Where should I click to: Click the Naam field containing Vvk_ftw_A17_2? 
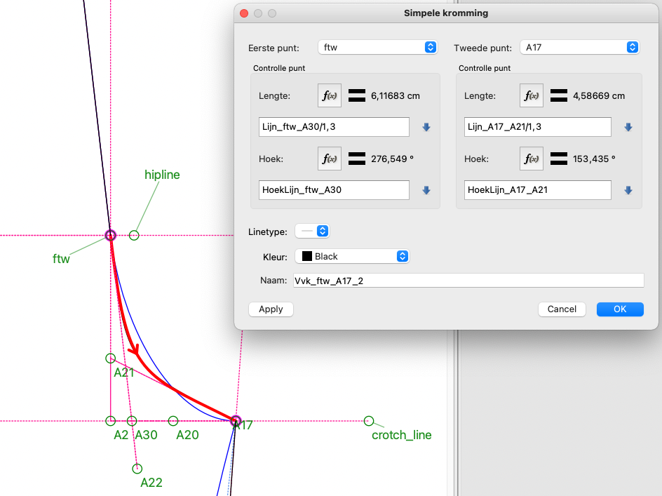(467, 281)
